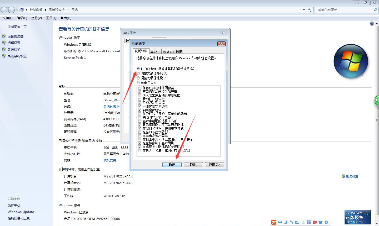This screenshot has width=379, height=226.
Task: Uncheck 在鼠标指针下显示阴影
Action: (140, 143)
